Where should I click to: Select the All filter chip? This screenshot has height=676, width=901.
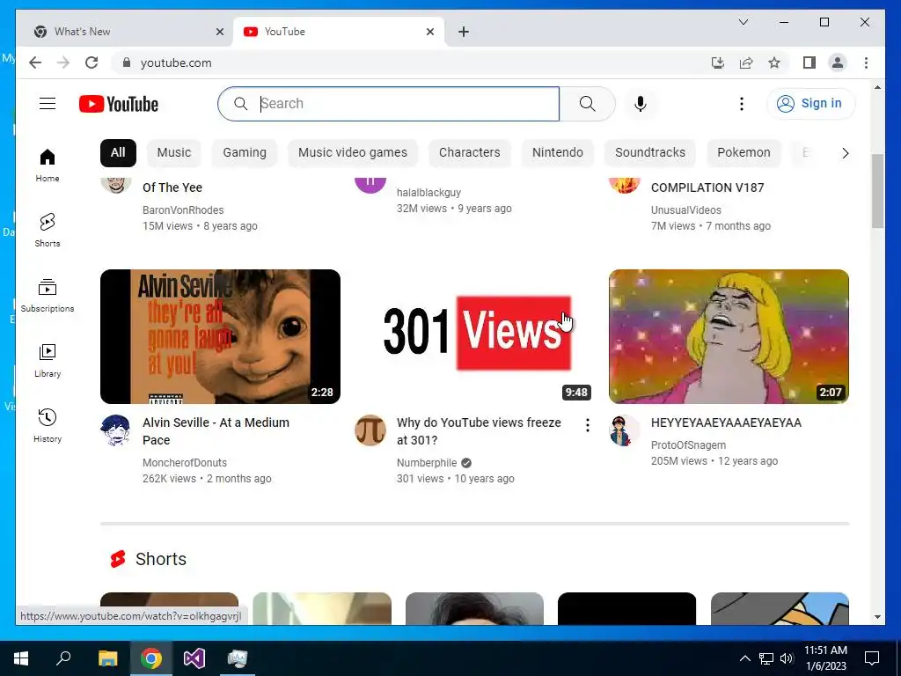pyautogui.click(x=118, y=152)
